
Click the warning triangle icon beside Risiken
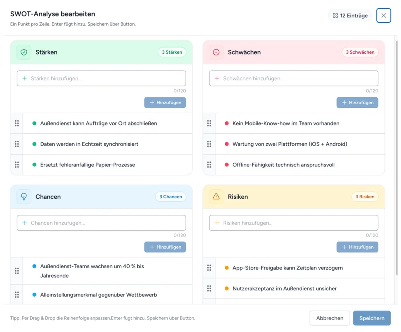pyautogui.click(x=216, y=197)
